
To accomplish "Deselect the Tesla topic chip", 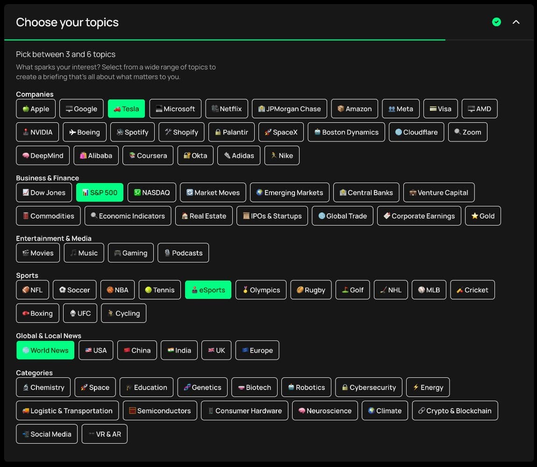I will tap(126, 109).
